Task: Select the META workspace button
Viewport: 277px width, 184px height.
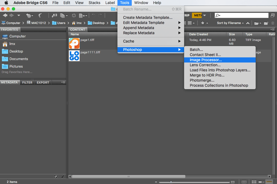Action: pyautogui.click(x=197, y=15)
